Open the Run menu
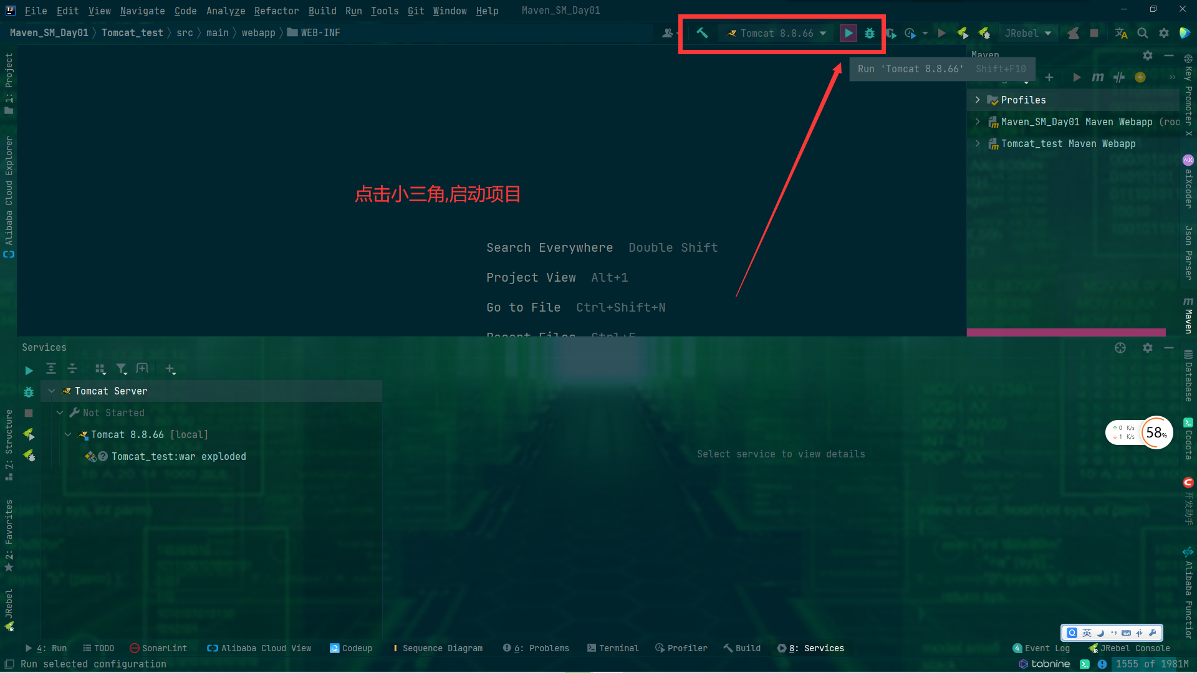 tap(353, 11)
